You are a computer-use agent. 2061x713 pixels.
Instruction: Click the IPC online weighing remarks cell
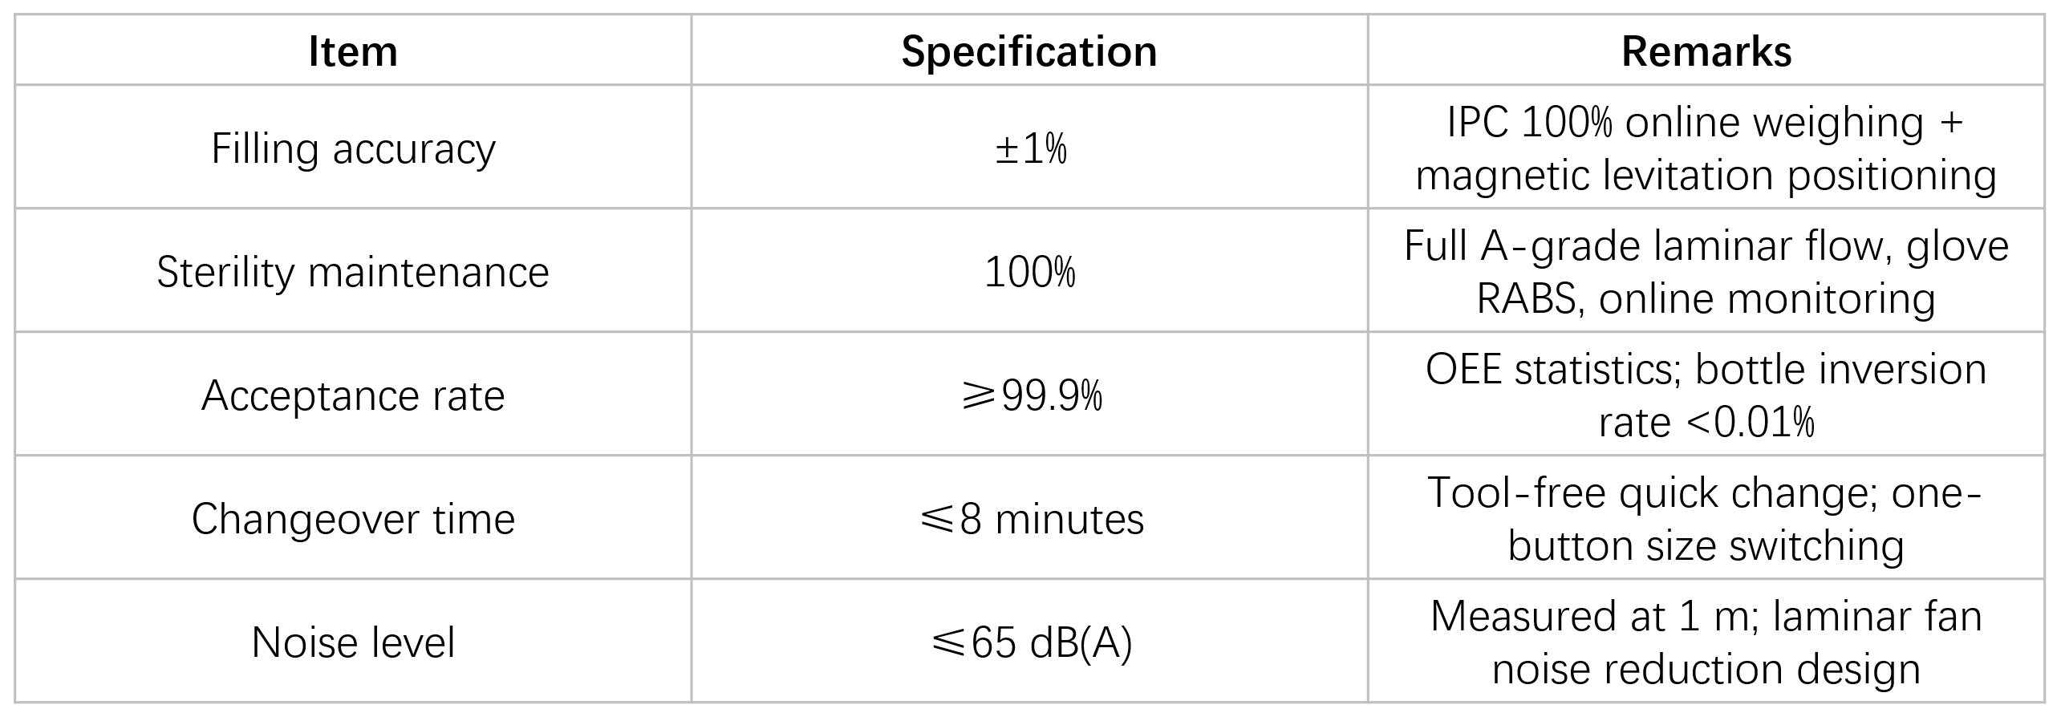pos(1706,148)
